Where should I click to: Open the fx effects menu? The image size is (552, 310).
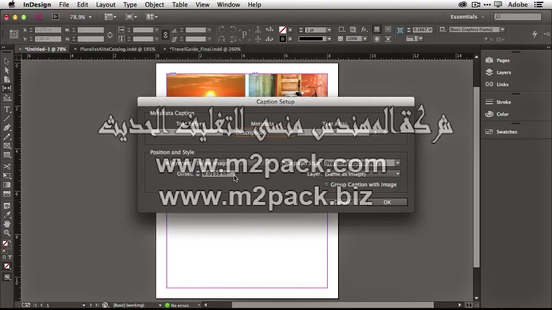tap(364, 30)
